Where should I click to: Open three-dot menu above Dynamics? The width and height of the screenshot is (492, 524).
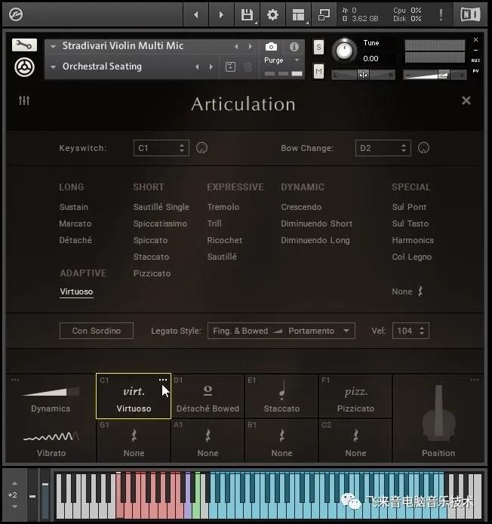(15, 380)
